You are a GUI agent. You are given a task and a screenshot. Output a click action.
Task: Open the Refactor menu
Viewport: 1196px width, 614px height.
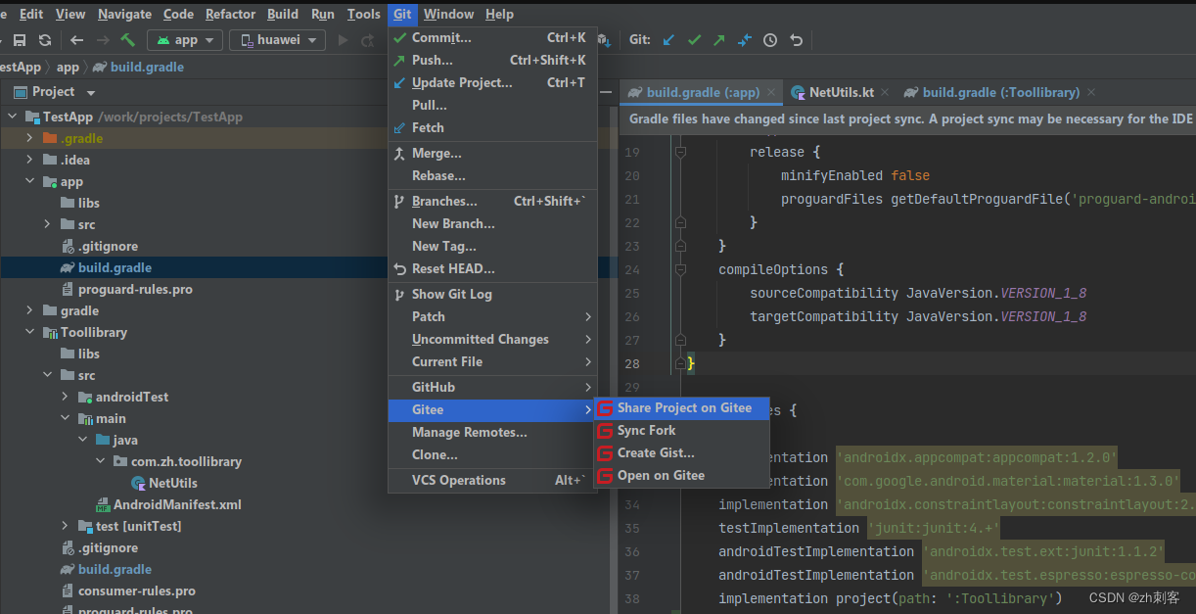click(x=231, y=14)
